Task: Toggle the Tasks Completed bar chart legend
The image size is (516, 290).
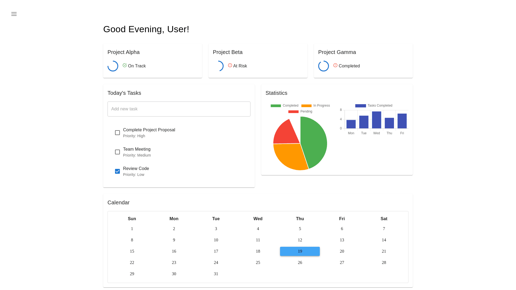Action: point(360,106)
